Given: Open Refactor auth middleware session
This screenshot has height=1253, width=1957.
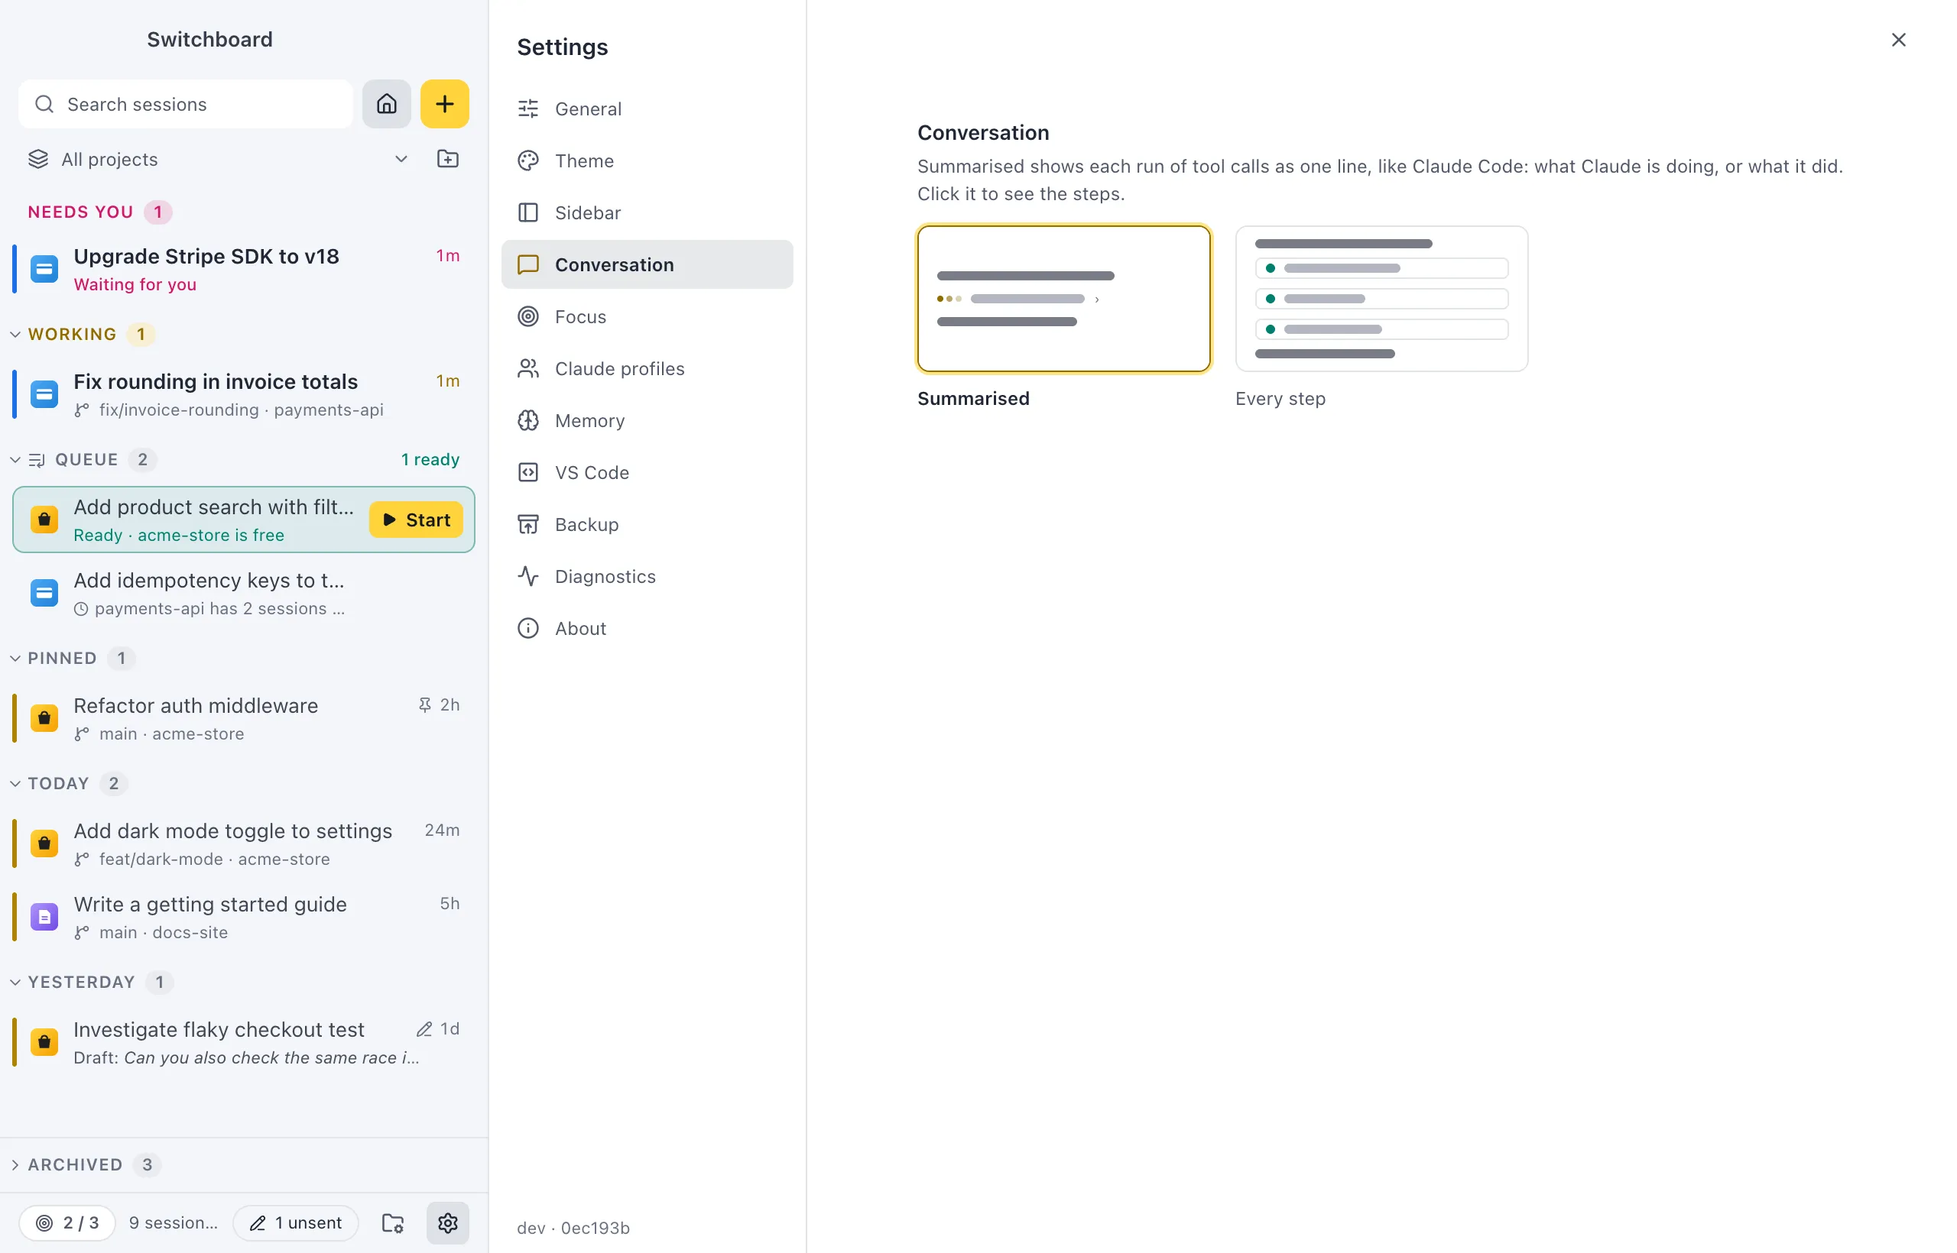Looking at the screenshot, I should (x=243, y=718).
